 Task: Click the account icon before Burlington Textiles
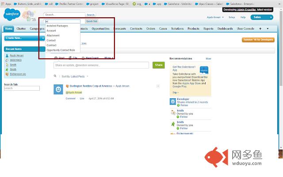(x=67, y=86)
